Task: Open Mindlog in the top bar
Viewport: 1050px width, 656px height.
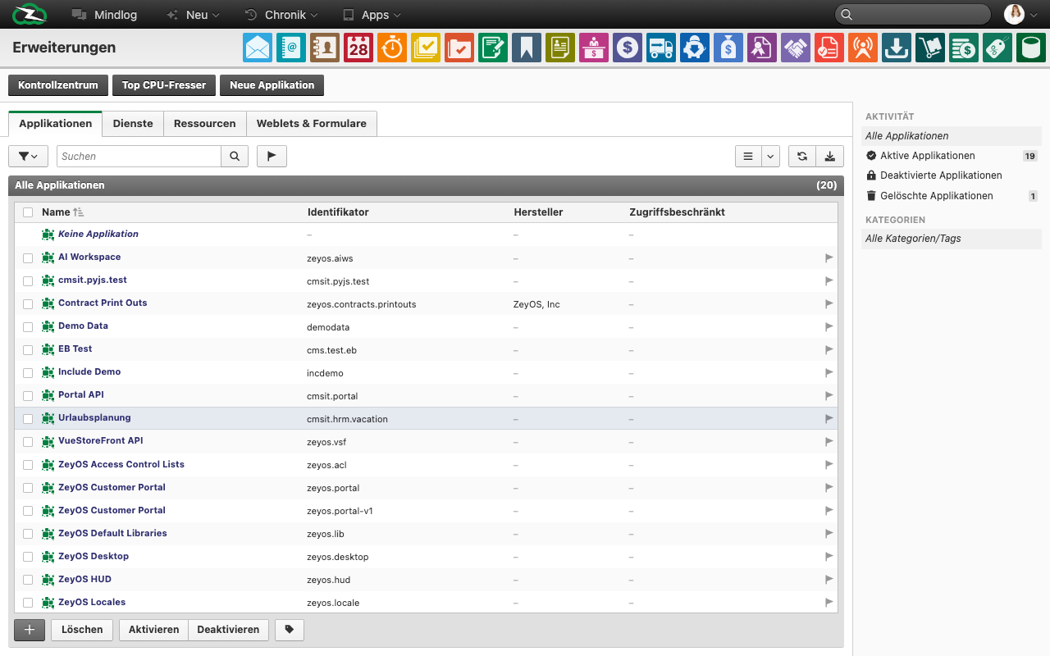Action: (x=104, y=15)
